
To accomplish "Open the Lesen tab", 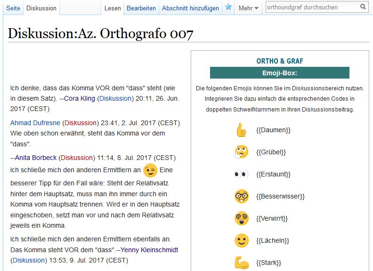I will (113, 8).
